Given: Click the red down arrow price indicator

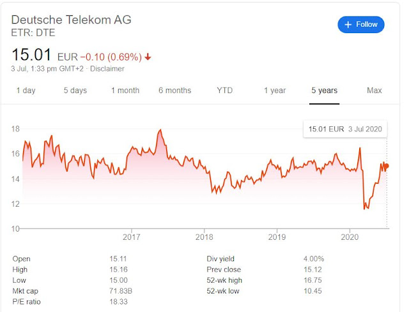Looking at the screenshot, I should click(x=148, y=57).
